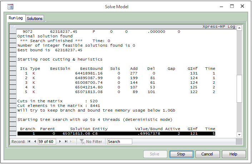Click the 'Search unfinished' log line
The width and height of the screenshot is (252, 164).
coord(65,41)
